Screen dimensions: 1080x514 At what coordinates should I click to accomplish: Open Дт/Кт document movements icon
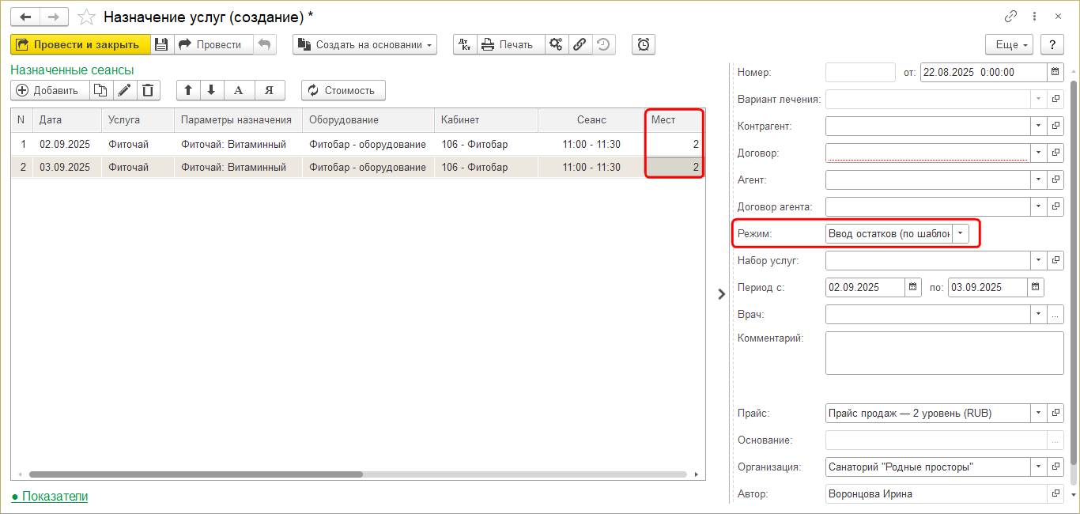pos(465,44)
